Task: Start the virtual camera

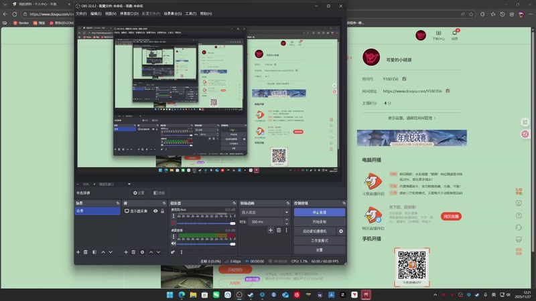Action: pos(315,231)
